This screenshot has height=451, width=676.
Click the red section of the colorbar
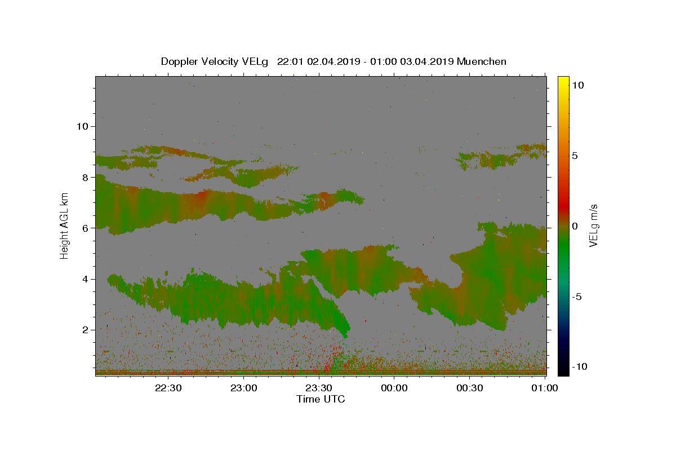[x=563, y=206]
